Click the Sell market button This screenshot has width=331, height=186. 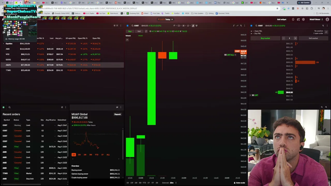313,38
